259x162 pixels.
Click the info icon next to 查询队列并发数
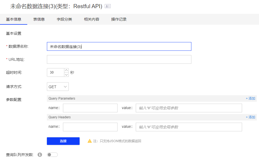click(x=40, y=155)
